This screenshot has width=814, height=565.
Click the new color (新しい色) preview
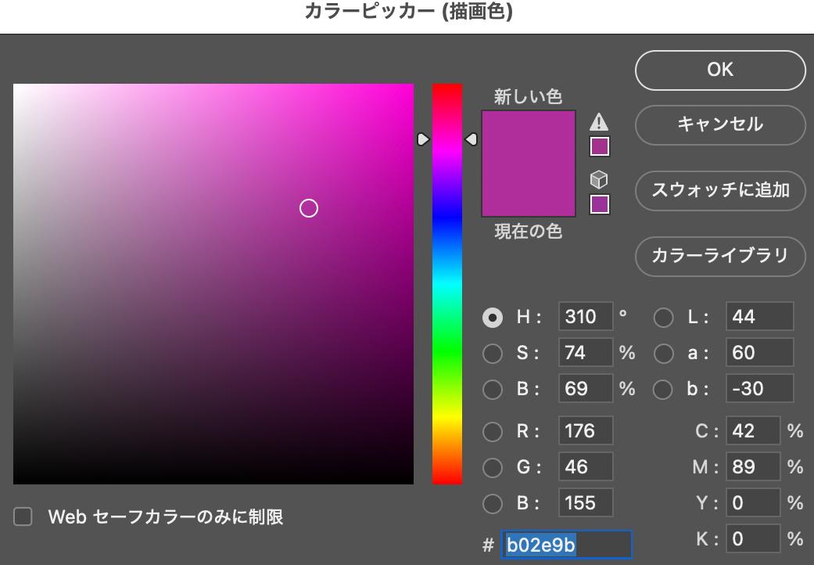[x=529, y=137]
